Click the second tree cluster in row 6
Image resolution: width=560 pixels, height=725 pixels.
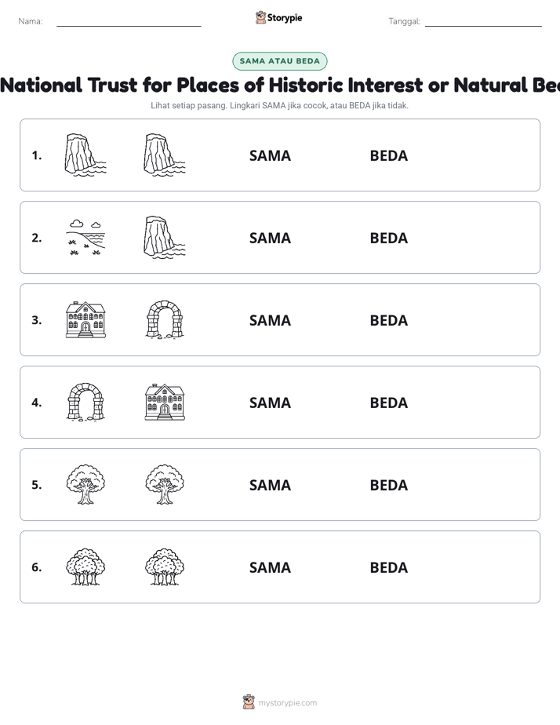165,567
